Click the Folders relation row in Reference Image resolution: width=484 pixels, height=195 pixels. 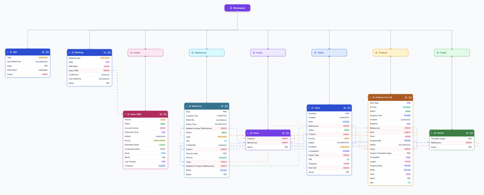[x=207, y=149]
